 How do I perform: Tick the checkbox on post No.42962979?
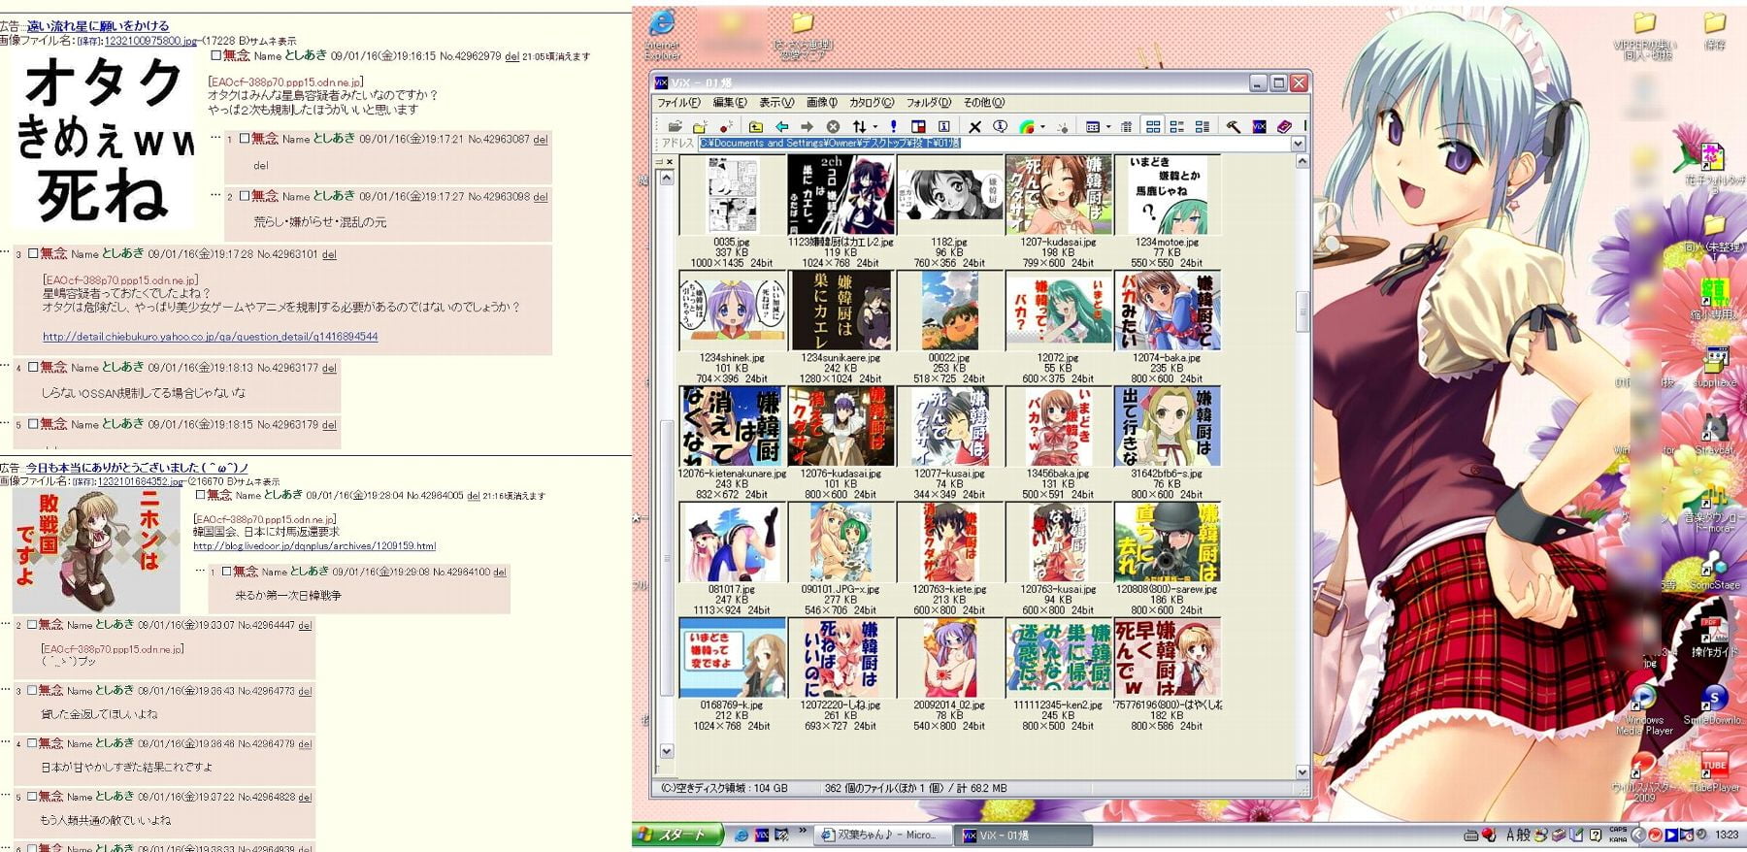[x=216, y=56]
